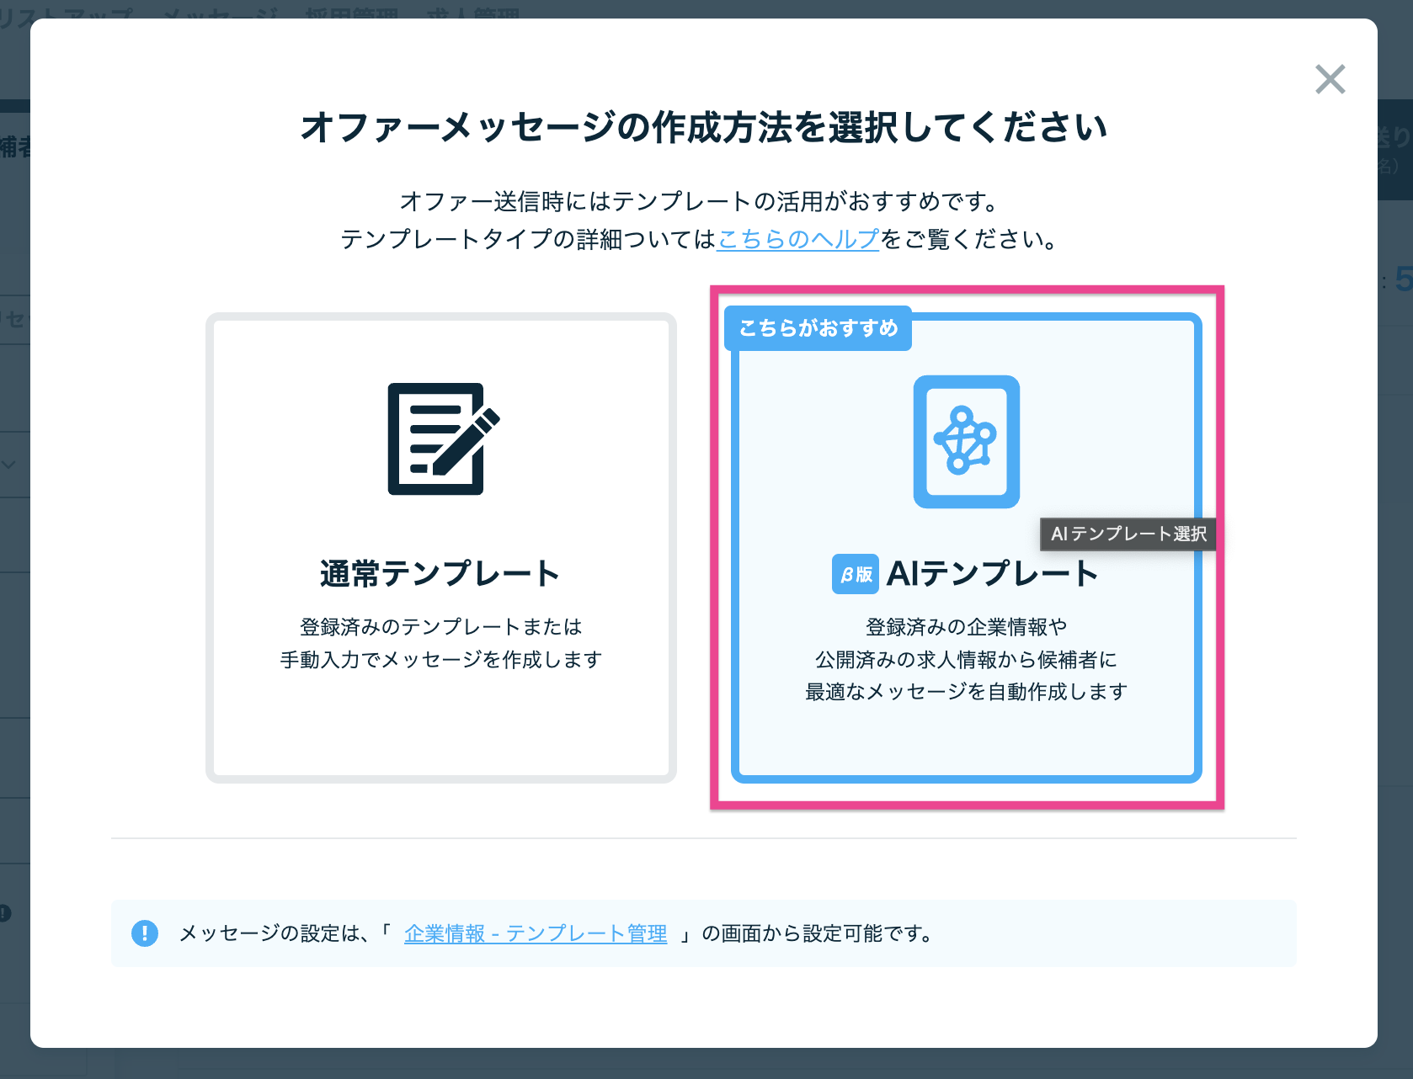Viewport: 1413px width, 1079px height.
Task: Click the document-with-pencil template icon
Action: coord(443,439)
